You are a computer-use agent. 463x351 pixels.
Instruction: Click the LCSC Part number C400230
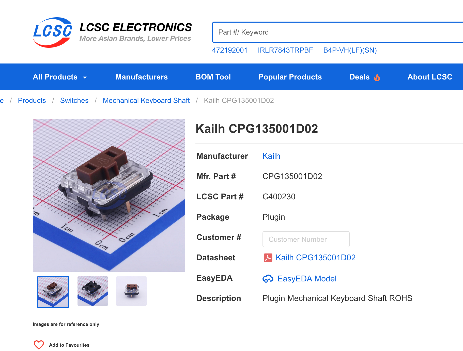click(x=279, y=197)
